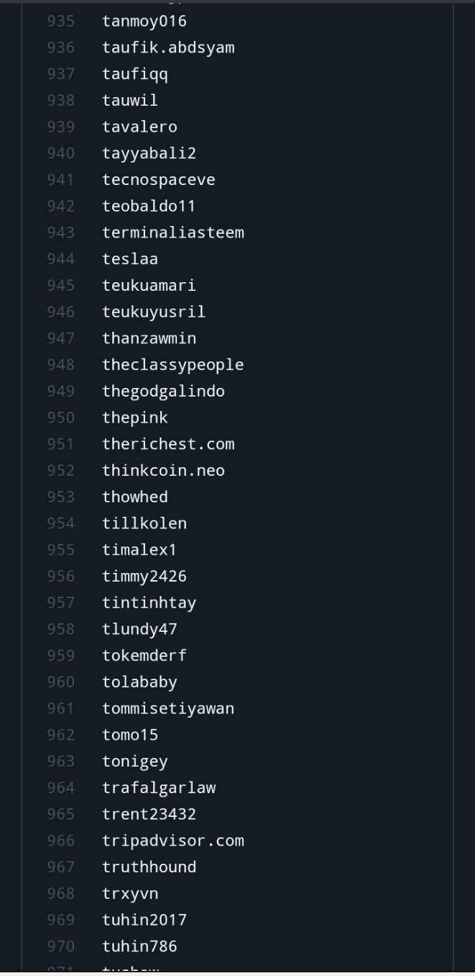Place cursor on "tecnospaceve" line
This screenshot has height=976, width=475.
tap(159, 180)
